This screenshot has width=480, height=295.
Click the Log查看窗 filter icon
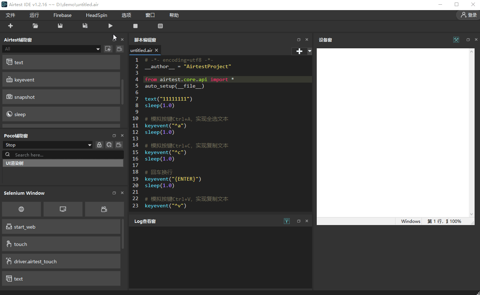click(x=287, y=221)
